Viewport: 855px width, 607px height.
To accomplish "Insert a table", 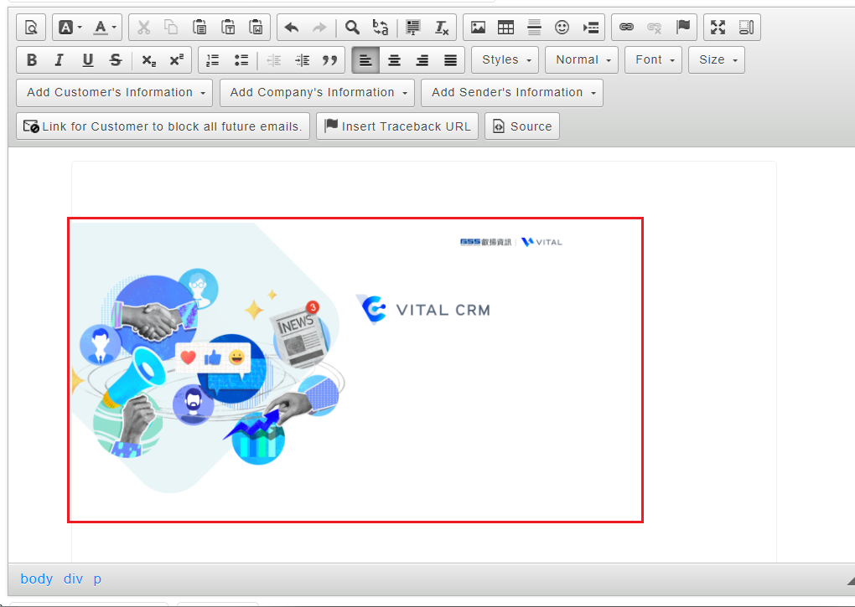I will tap(506, 28).
